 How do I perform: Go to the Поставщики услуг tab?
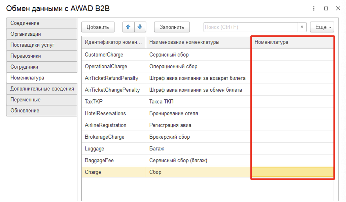click(x=41, y=45)
